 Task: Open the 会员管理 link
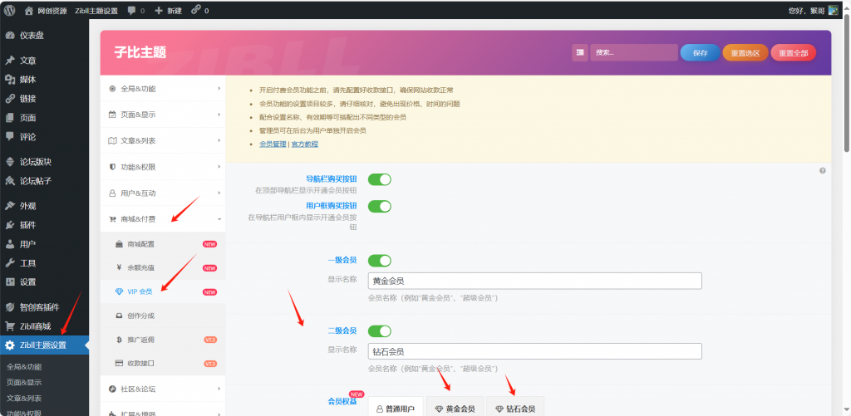tap(273, 144)
